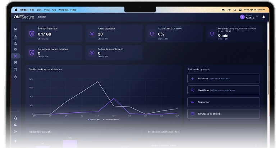Toggle the Alertas series in chart legend
280x148 pixels.
[94, 120]
